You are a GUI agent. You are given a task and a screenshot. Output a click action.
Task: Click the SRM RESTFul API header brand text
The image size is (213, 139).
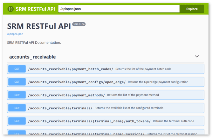tap(35, 9)
